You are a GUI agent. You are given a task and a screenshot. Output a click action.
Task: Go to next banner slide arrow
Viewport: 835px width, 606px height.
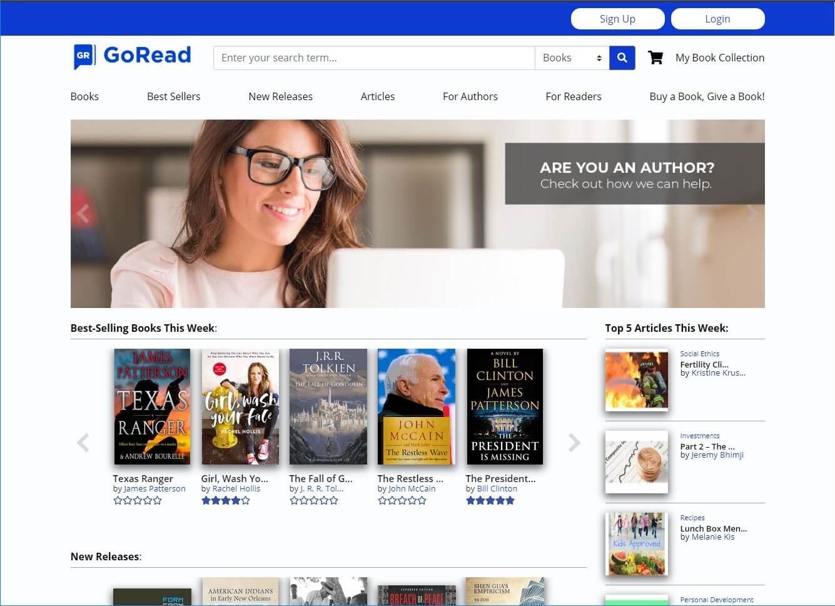click(x=752, y=213)
